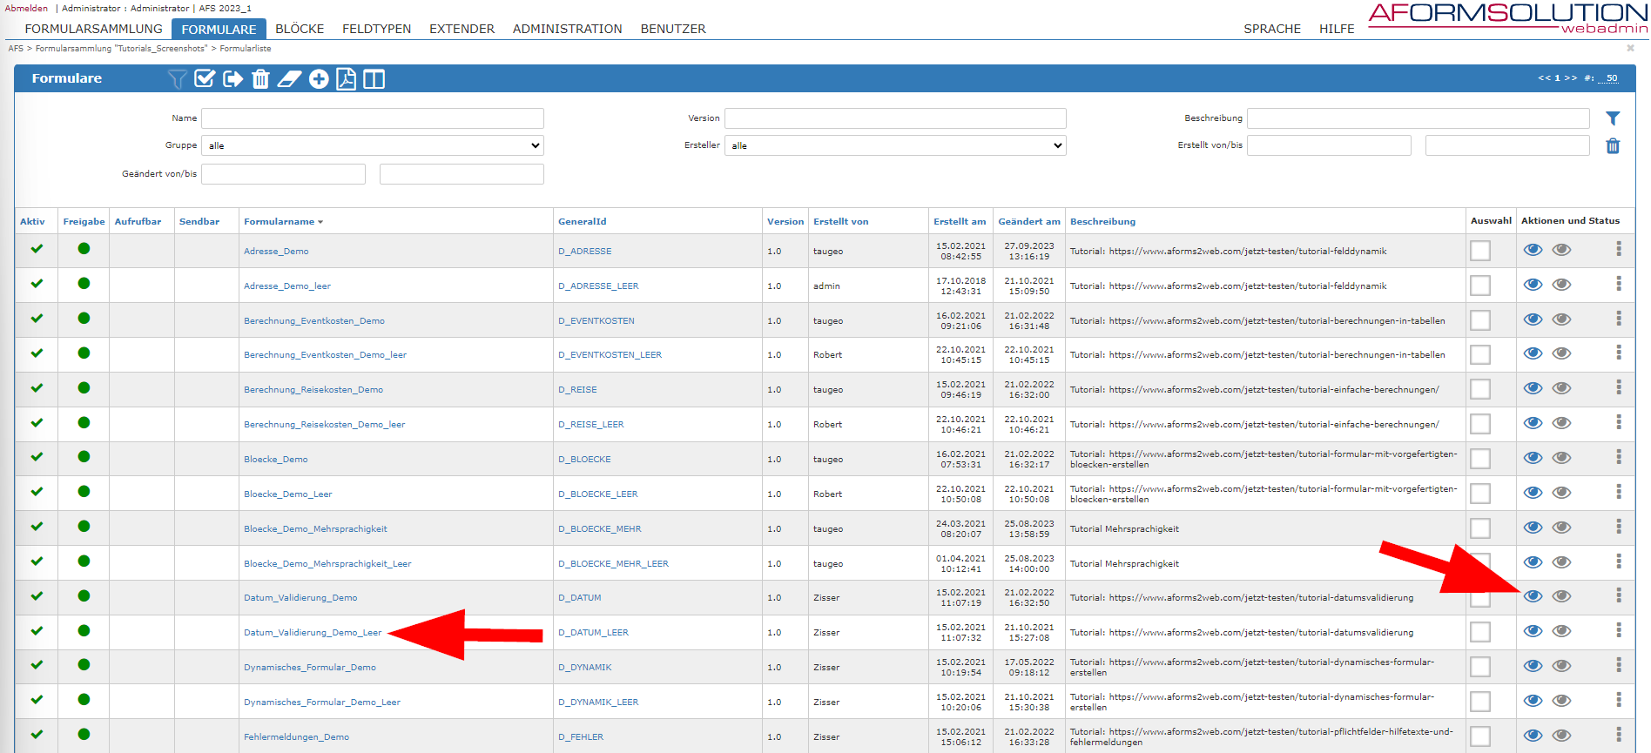Open the Datum_Validierung_Demo_Leer form link
Screen dimensions: 1651x753
click(313, 633)
